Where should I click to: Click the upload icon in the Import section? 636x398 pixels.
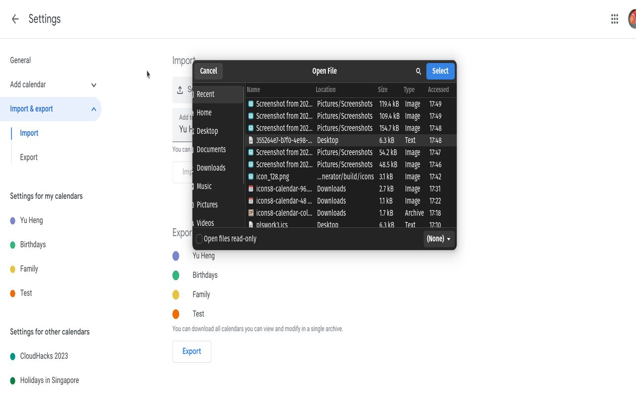(180, 90)
